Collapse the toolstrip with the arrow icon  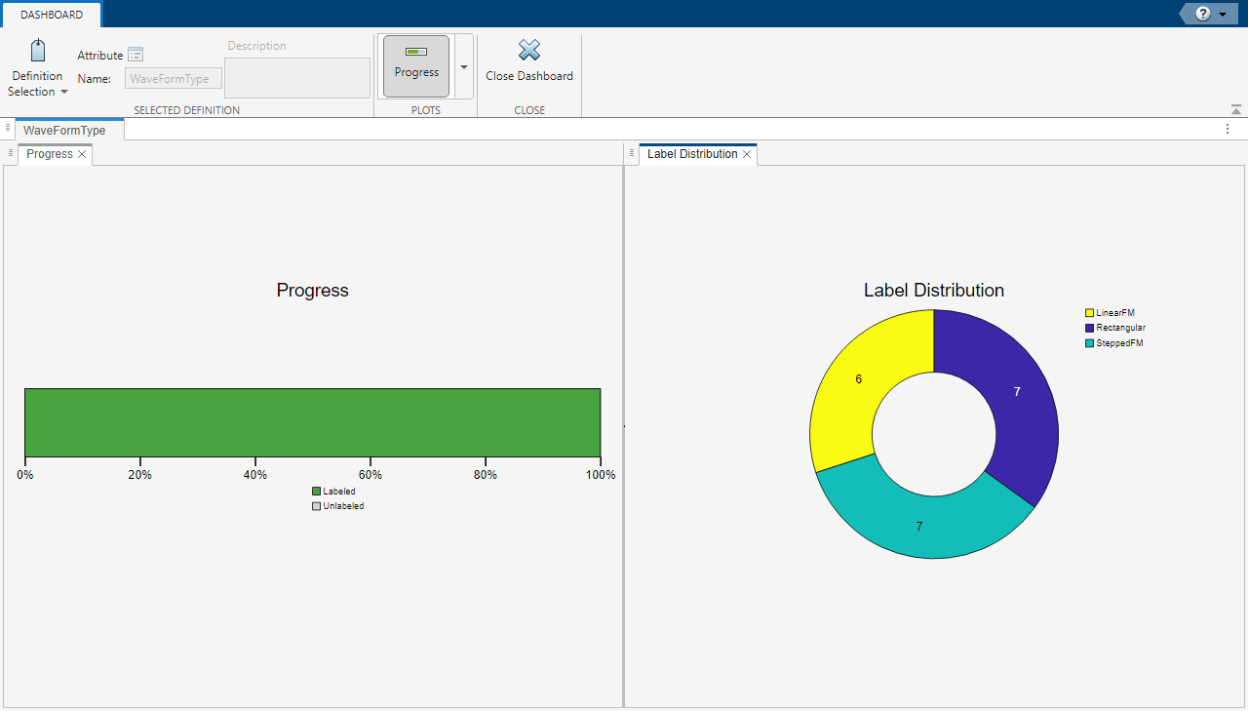click(x=1236, y=109)
